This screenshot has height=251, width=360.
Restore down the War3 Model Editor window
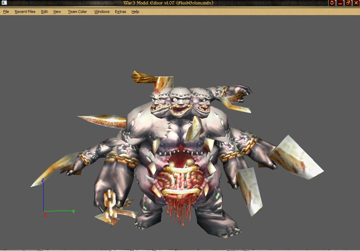click(x=348, y=3)
